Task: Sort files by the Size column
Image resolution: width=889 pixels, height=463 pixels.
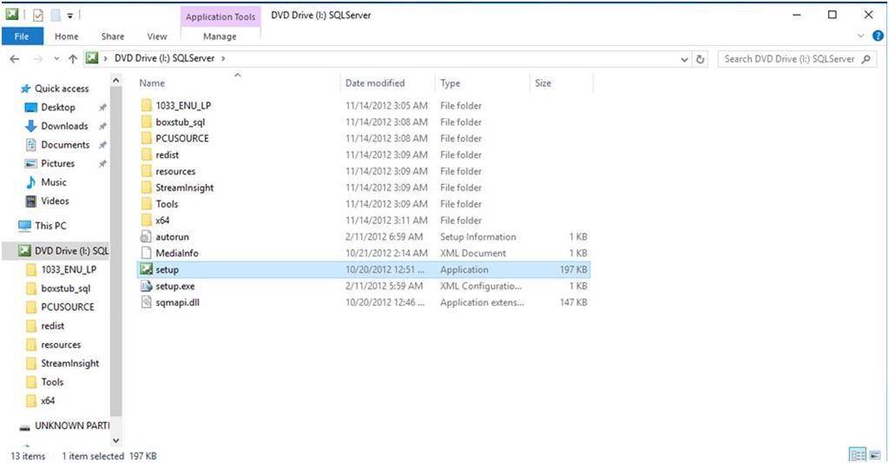Action: [x=543, y=83]
